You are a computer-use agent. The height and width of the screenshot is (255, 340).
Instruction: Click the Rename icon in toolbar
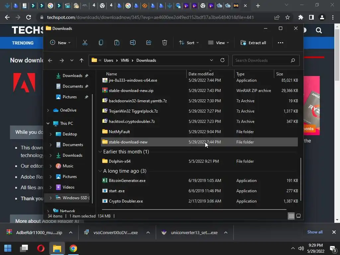point(133,42)
